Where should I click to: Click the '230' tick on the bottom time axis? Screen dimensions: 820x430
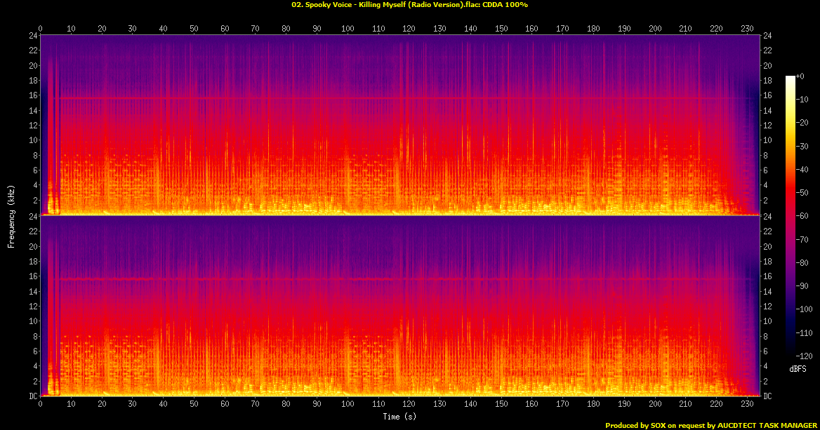[x=747, y=404]
